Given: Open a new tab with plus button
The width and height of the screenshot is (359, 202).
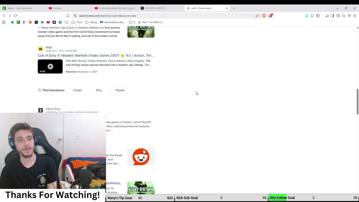Looking at the screenshot, I should [234, 8].
